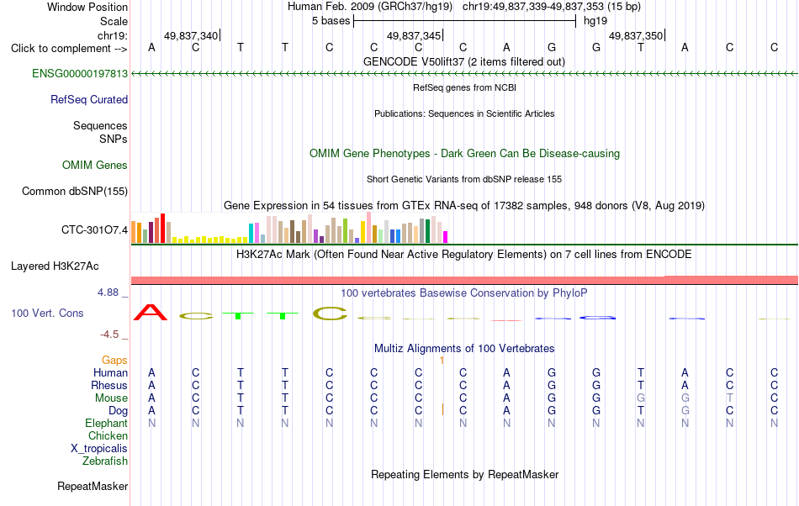Click the cyan bar in GTEx chart
Screen dimensions: 799x506
pyautogui.click(x=251, y=233)
